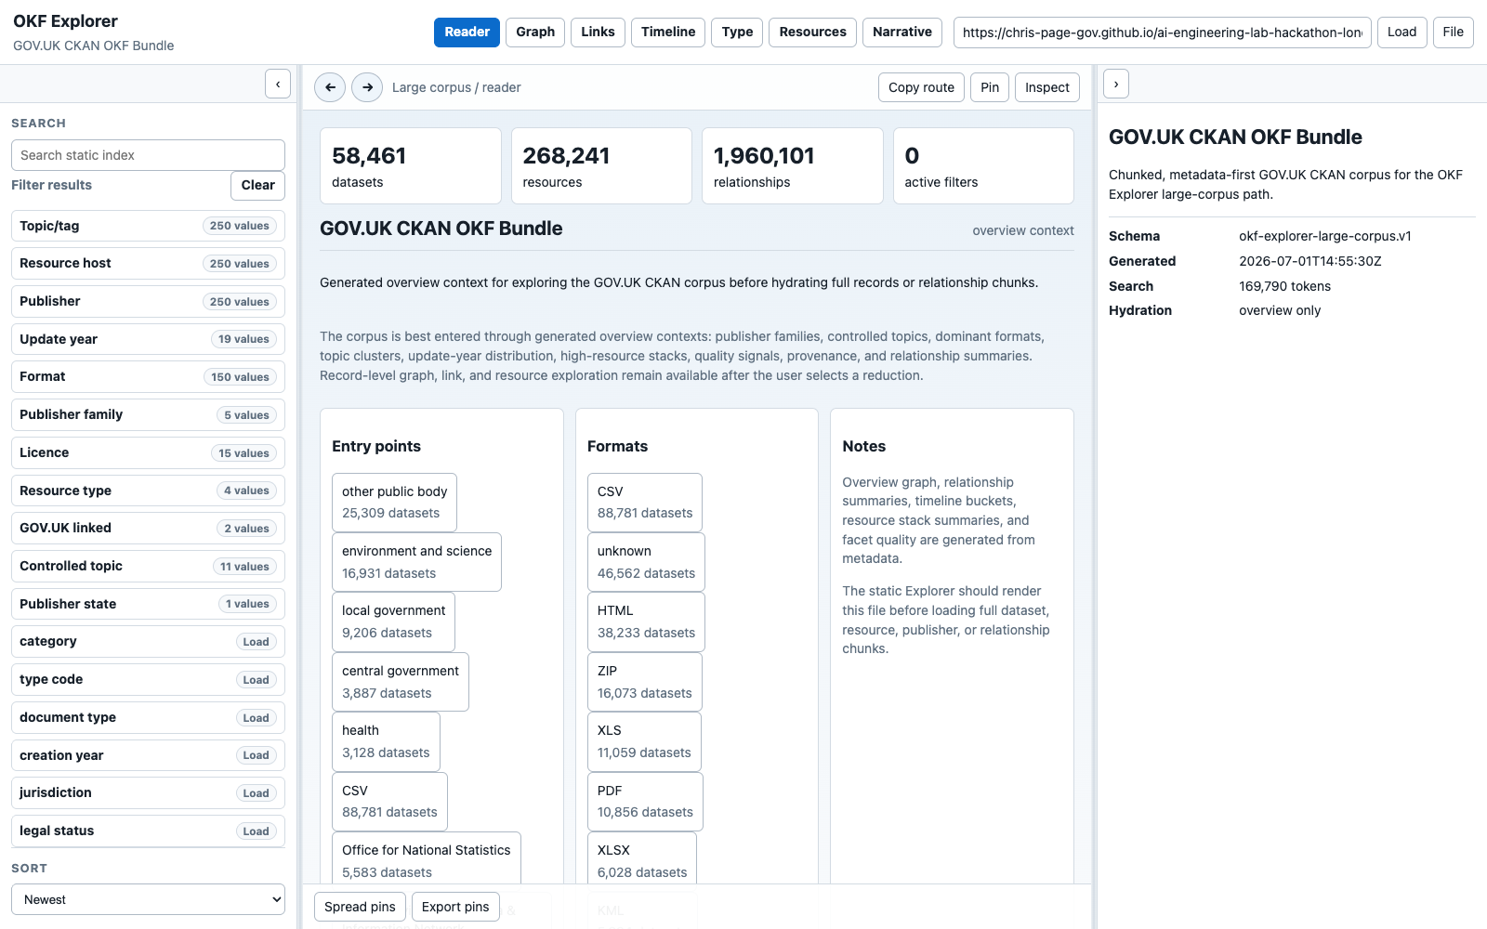
Task: Load the type code facet
Action: (x=256, y=680)
